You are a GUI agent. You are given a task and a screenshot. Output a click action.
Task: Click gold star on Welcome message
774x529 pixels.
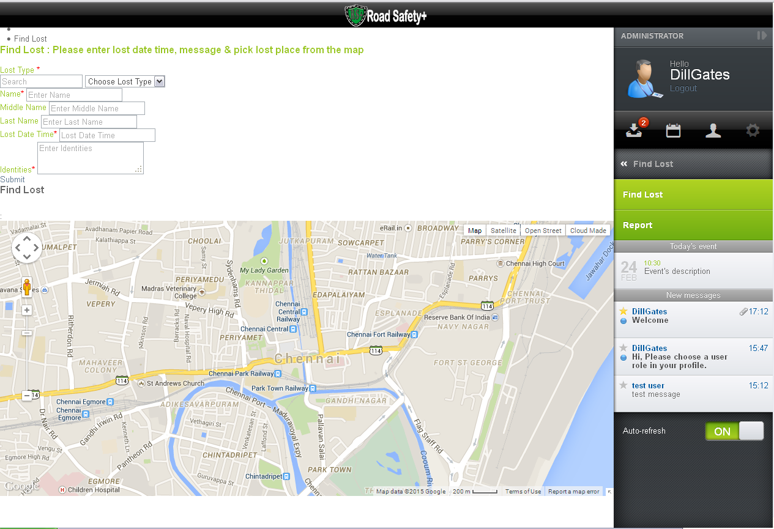pos(623,311)
